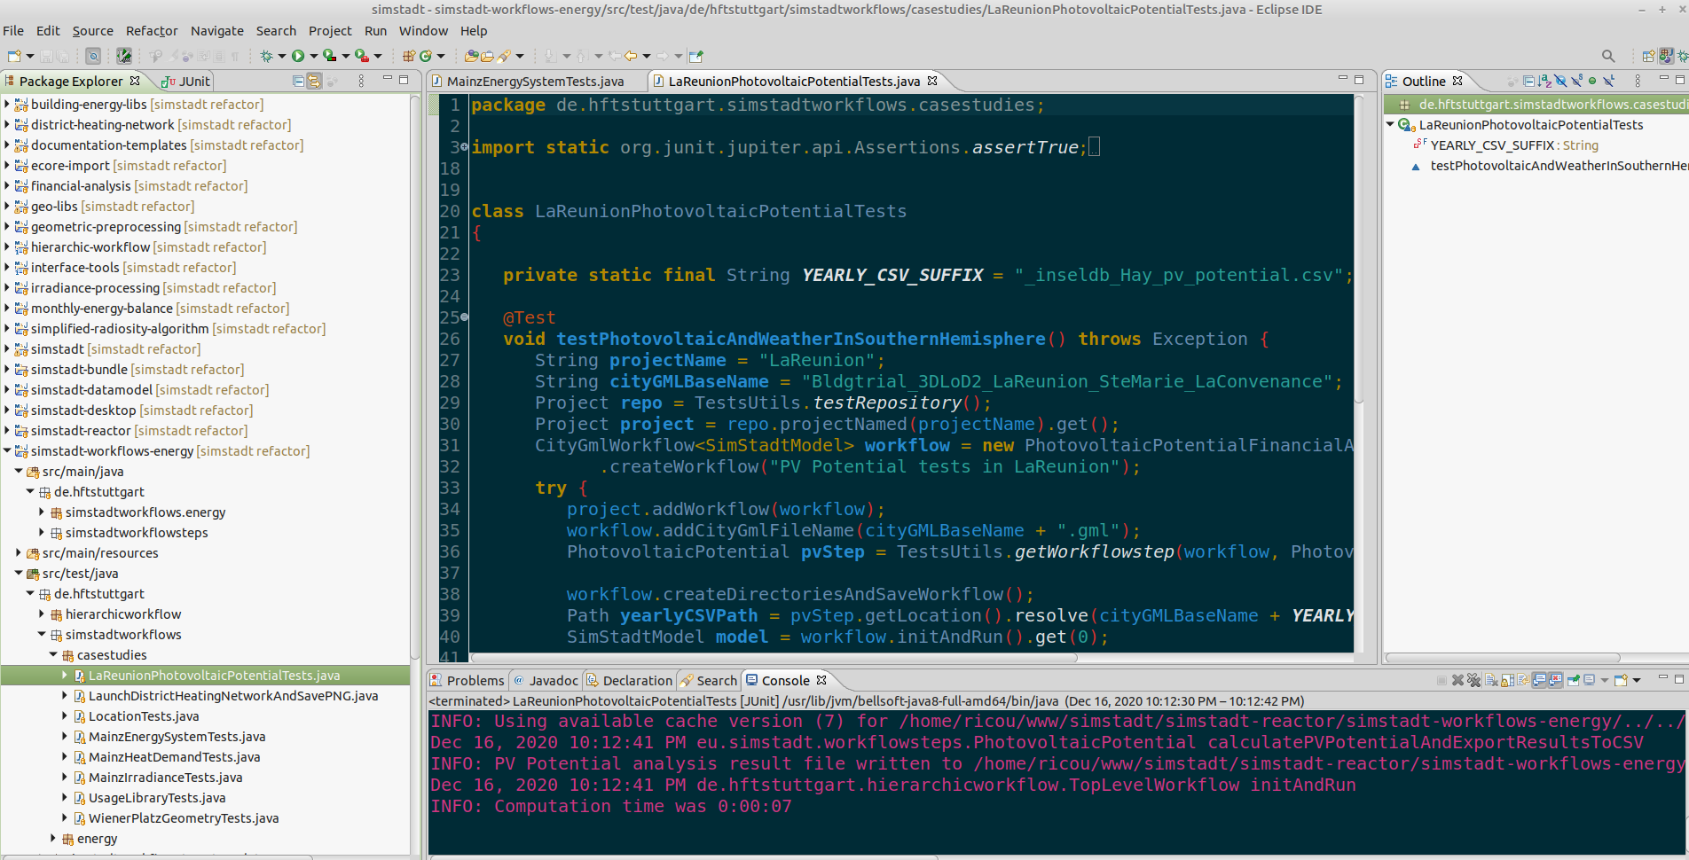This screenshot has height=860, width=1689.
Task: Click the green Run button in toolbar
Action: coord(298,56)
